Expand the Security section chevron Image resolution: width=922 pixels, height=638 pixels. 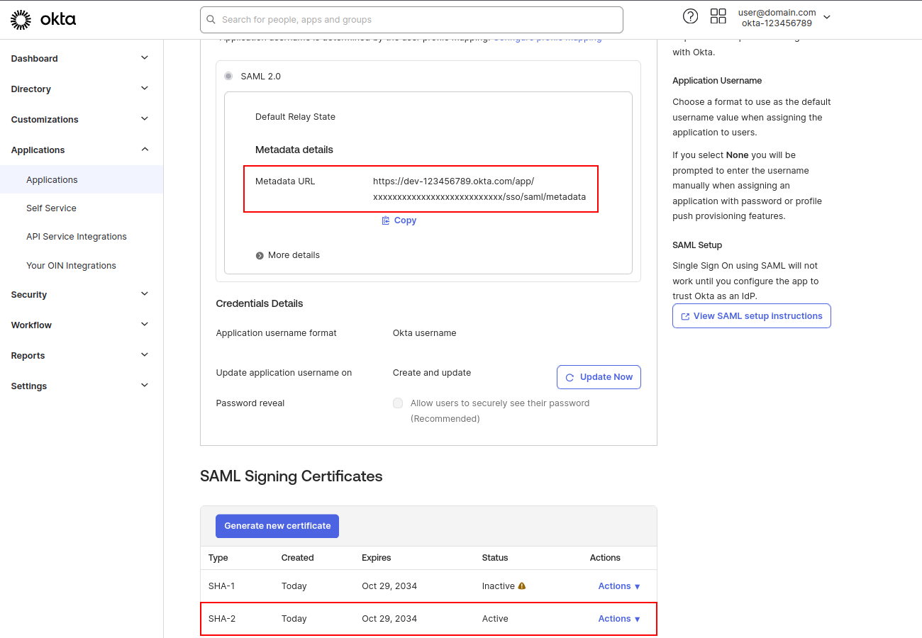point(145,294)
